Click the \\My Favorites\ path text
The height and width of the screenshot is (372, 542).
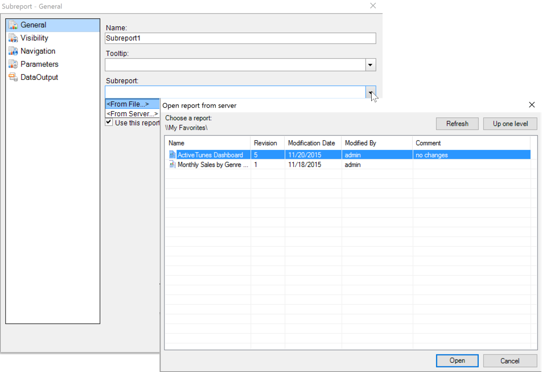click(186, 128)
